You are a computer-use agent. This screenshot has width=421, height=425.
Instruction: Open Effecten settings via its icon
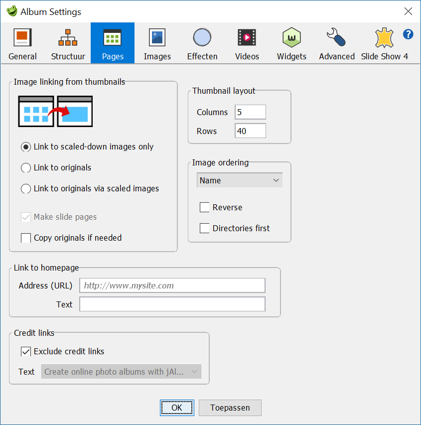click(x=202, y=37)
